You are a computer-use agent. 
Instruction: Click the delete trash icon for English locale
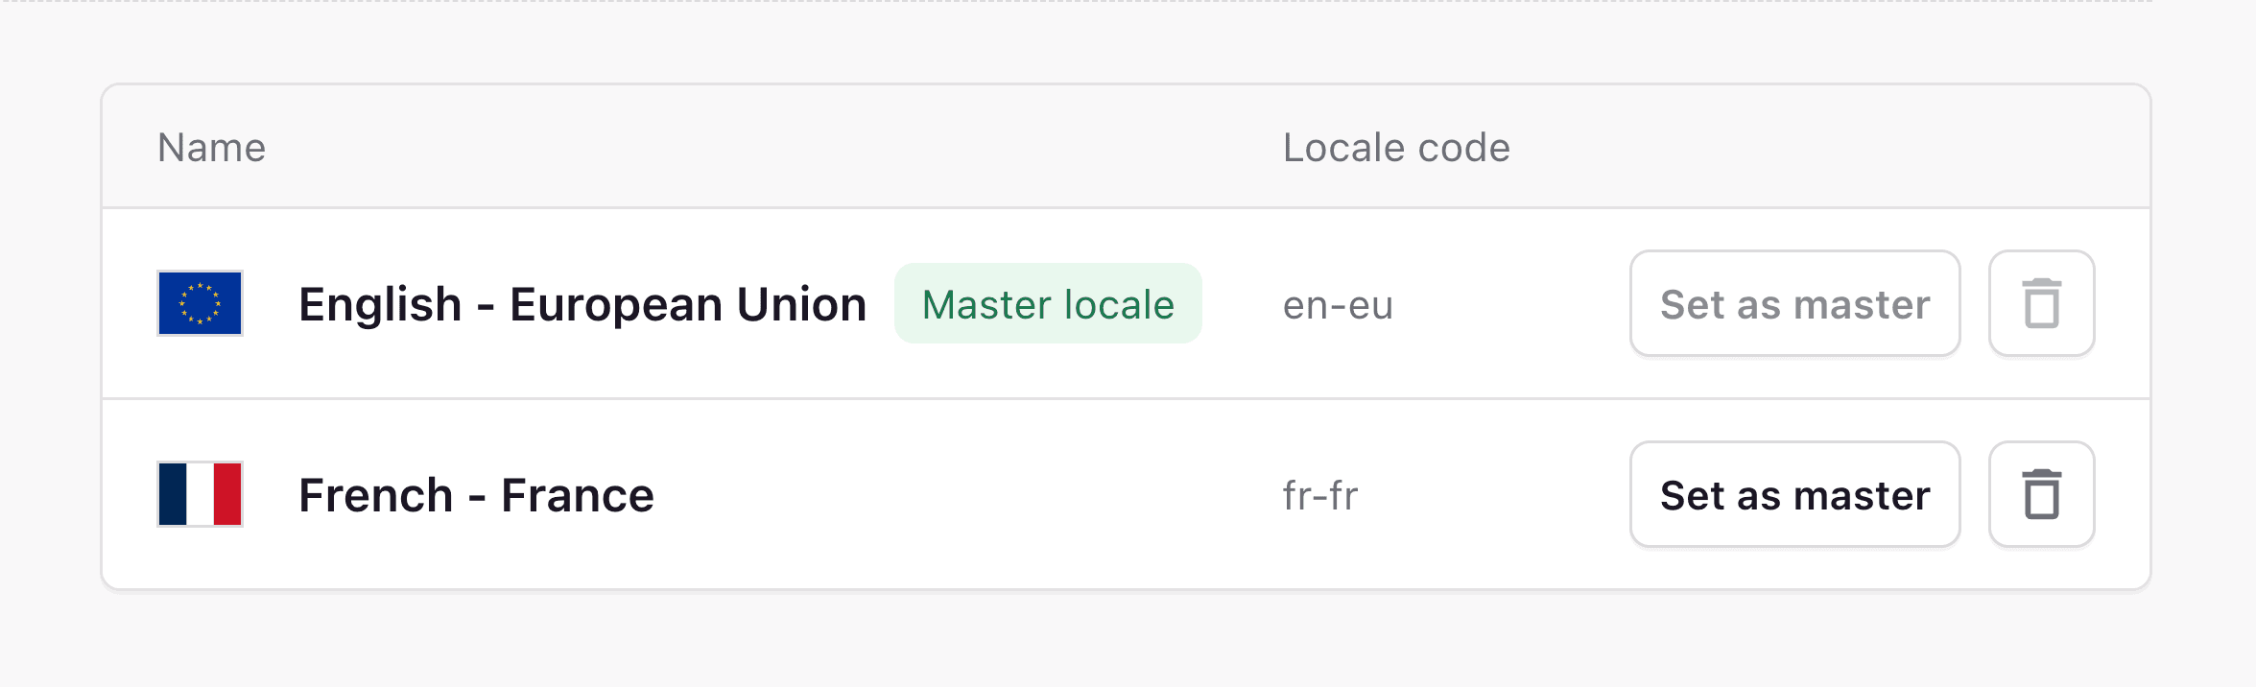coord(2041,304)
